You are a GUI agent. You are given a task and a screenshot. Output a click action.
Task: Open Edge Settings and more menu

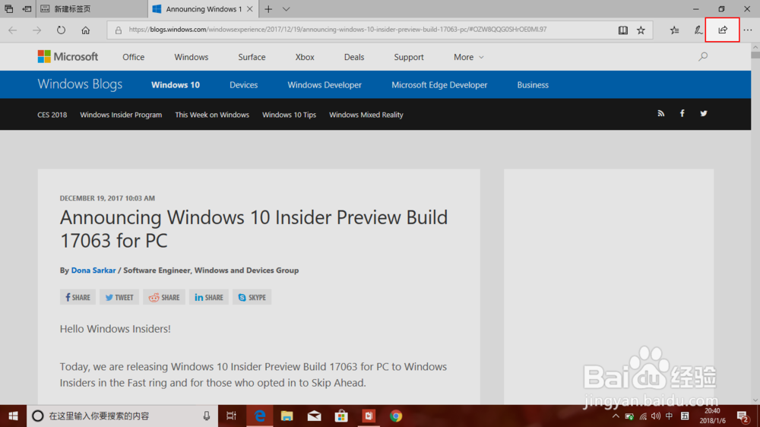[748, 30]
